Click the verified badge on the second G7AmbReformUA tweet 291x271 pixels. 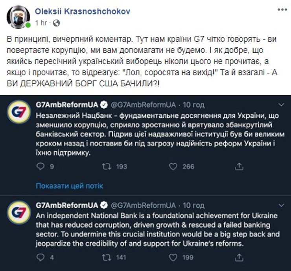103,206
